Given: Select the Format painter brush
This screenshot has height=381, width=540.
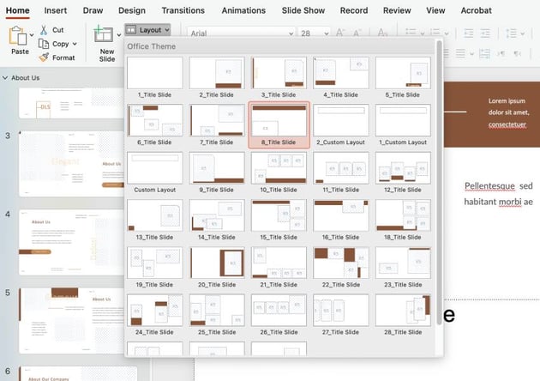Looking at the screenshot, I should pyautogui.click(x=42, y=57).
